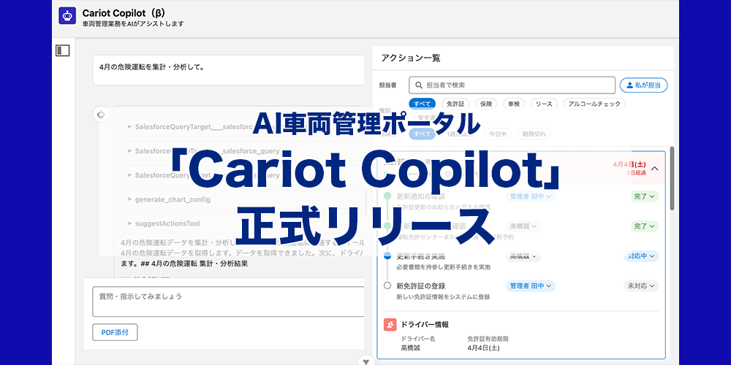Open 未対応 status dropdown for 新免許証の登録
Screen dimensions: 731x365
641,286
